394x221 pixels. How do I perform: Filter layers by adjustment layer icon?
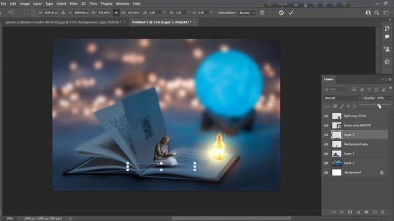[x=361, y=90]
